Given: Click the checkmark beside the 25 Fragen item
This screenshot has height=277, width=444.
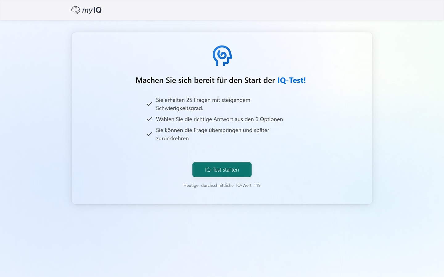Looking at the screenshot, I should pos(149,104).
